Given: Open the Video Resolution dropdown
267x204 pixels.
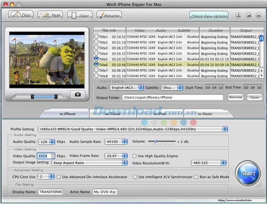Looking at the screenshot, I should pyautogui.click(x=209, y=163).
